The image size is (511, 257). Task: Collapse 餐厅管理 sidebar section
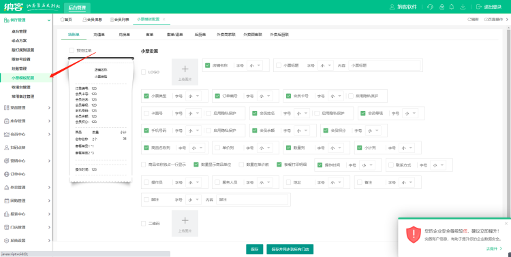click(x=26, y=20)
